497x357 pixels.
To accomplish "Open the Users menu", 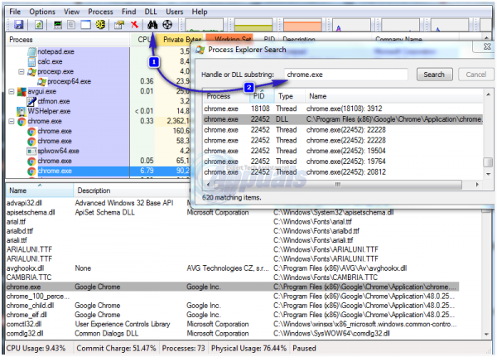I will point(175,12).
